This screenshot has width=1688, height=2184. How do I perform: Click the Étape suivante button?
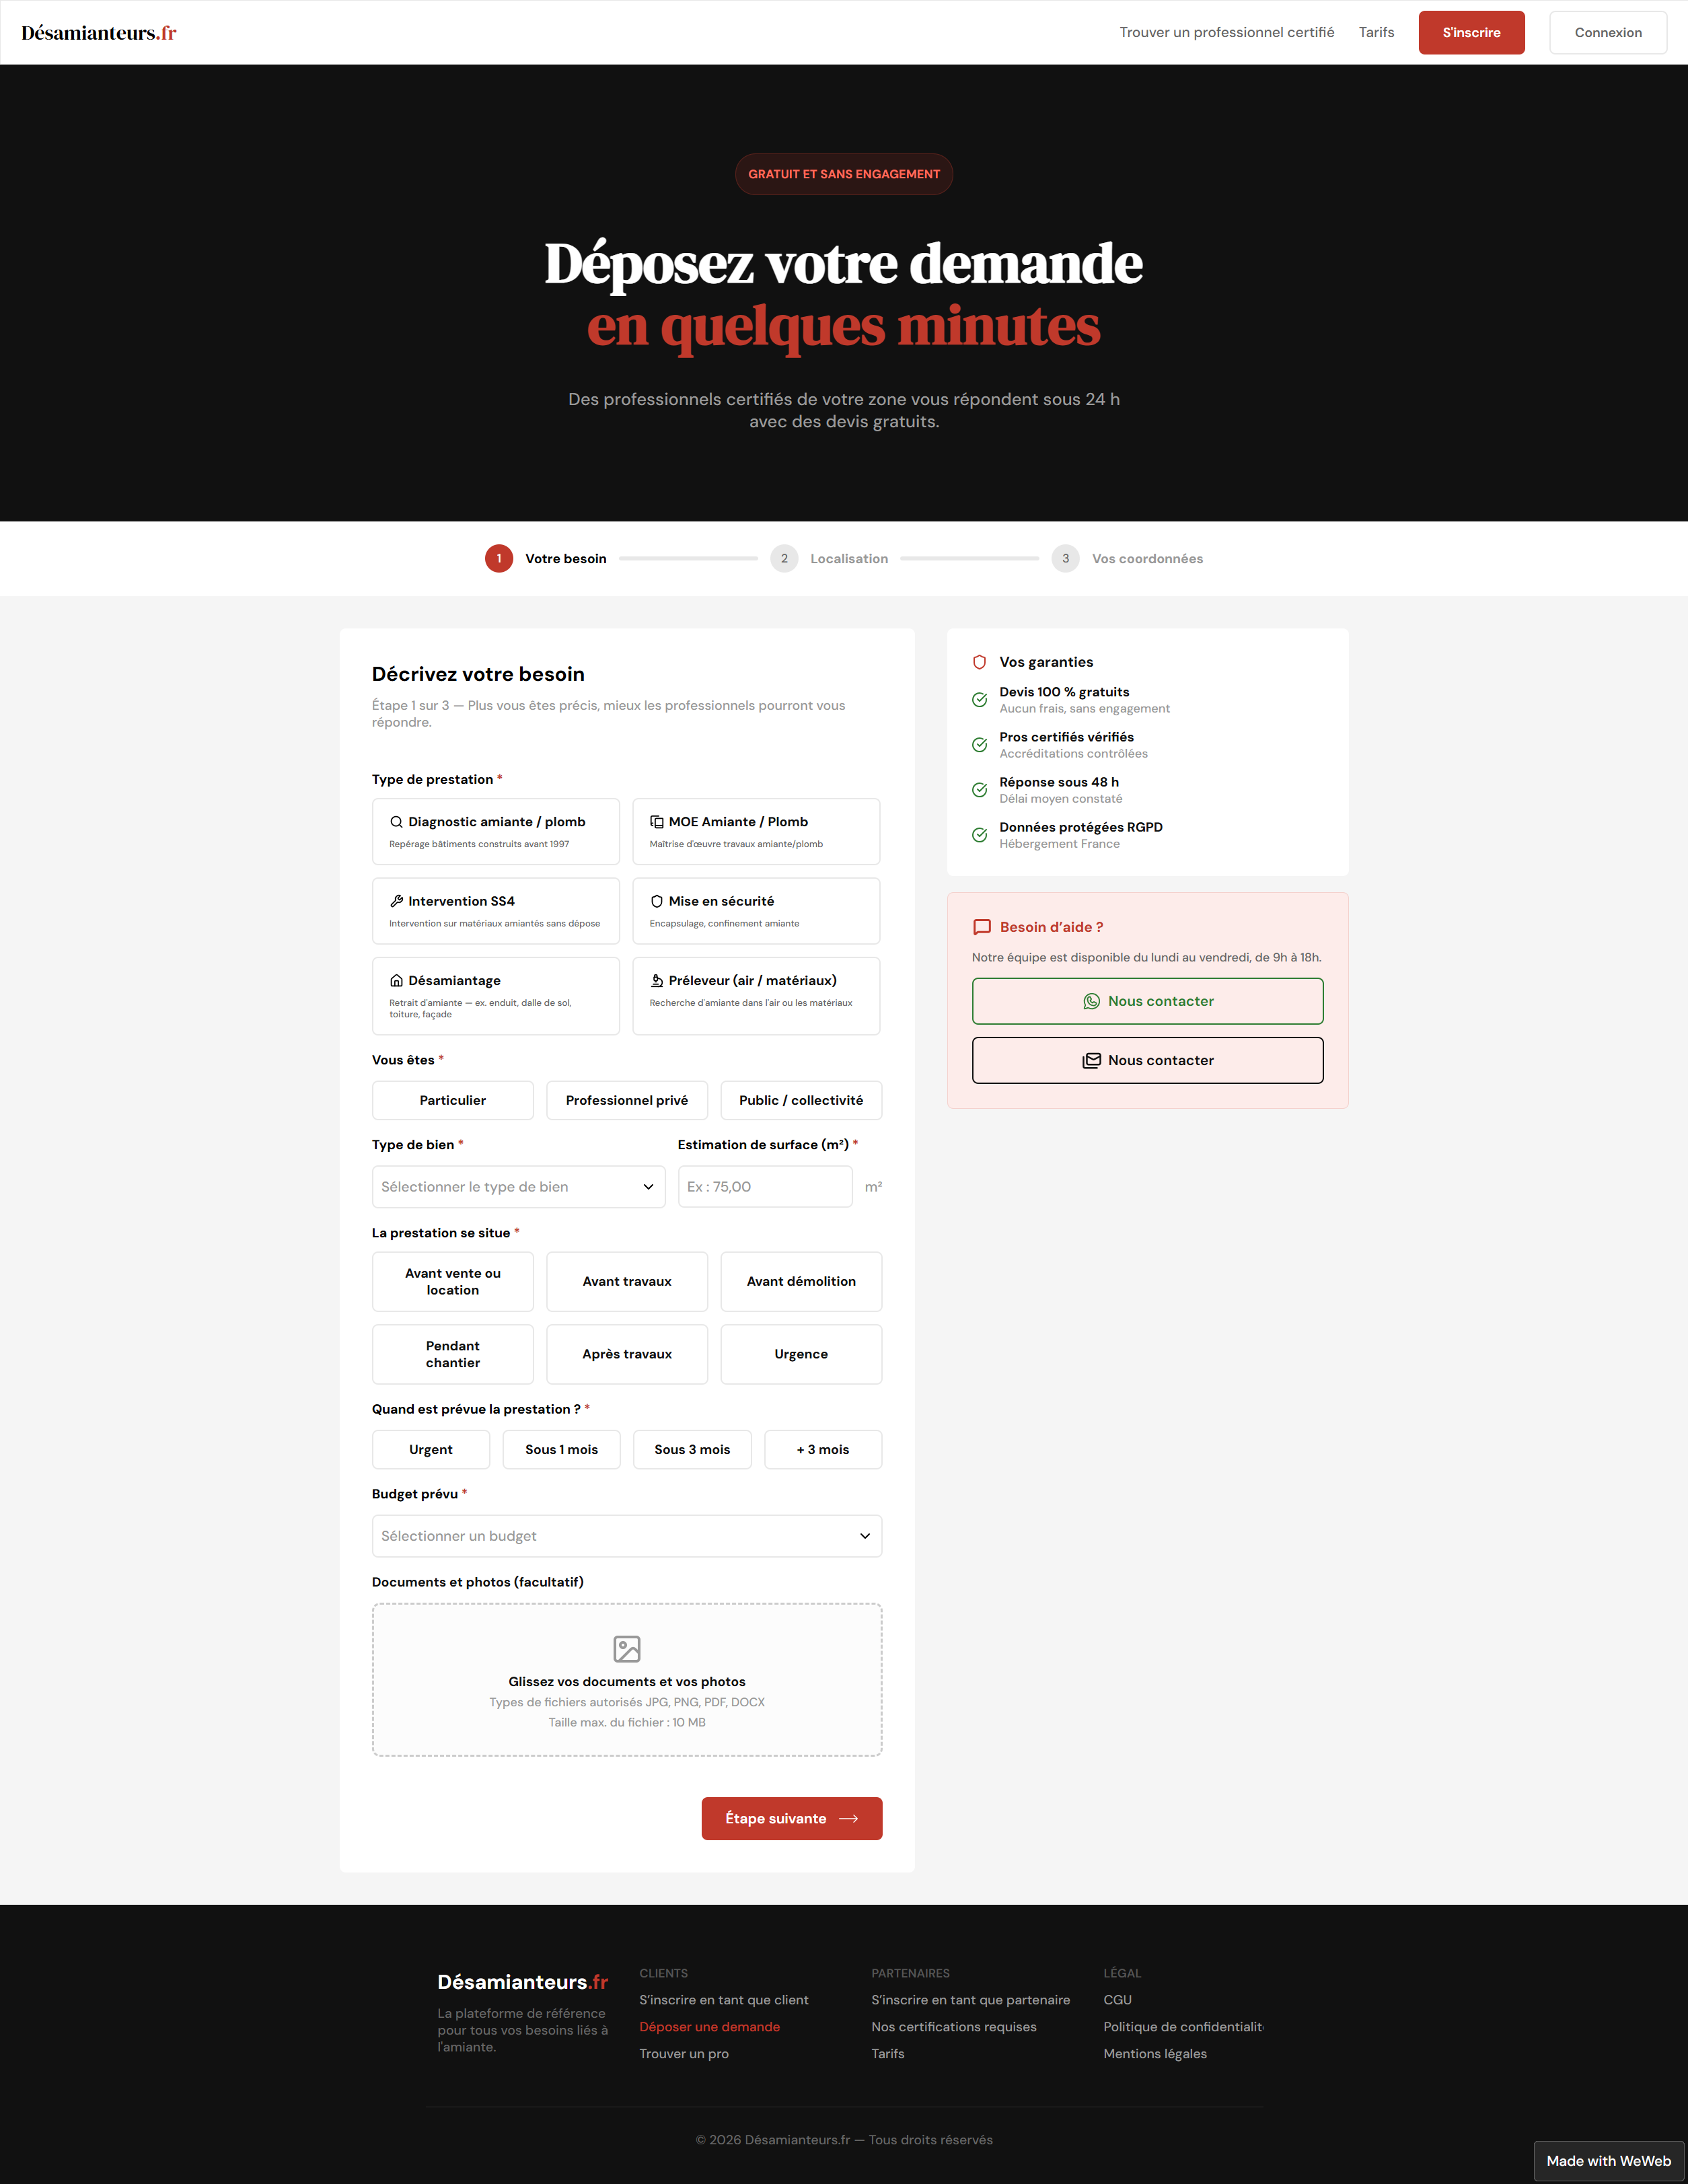pyautogui.click(x=792, y=1819)
